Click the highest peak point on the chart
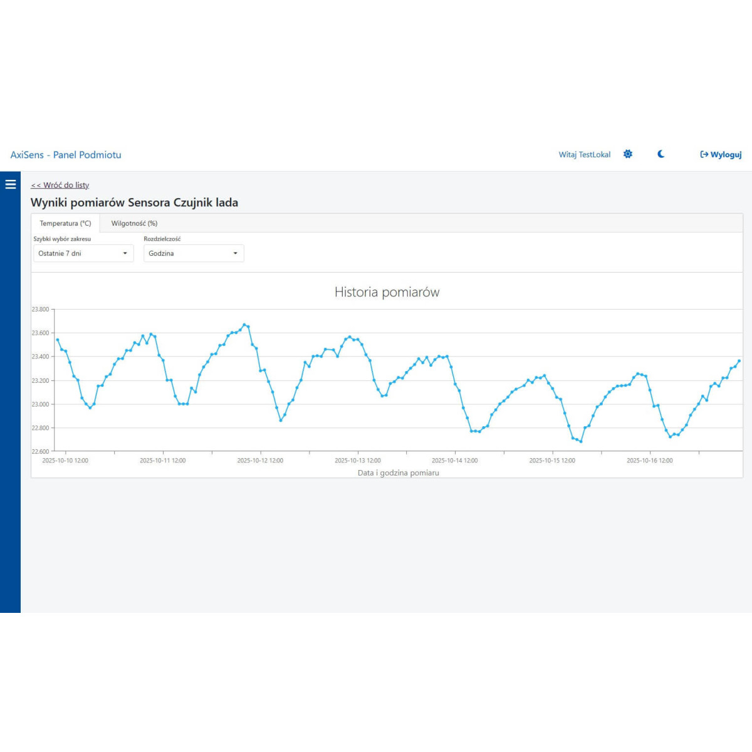The width and height of the screenshot is (752, 752). click(x=244, y=325)
